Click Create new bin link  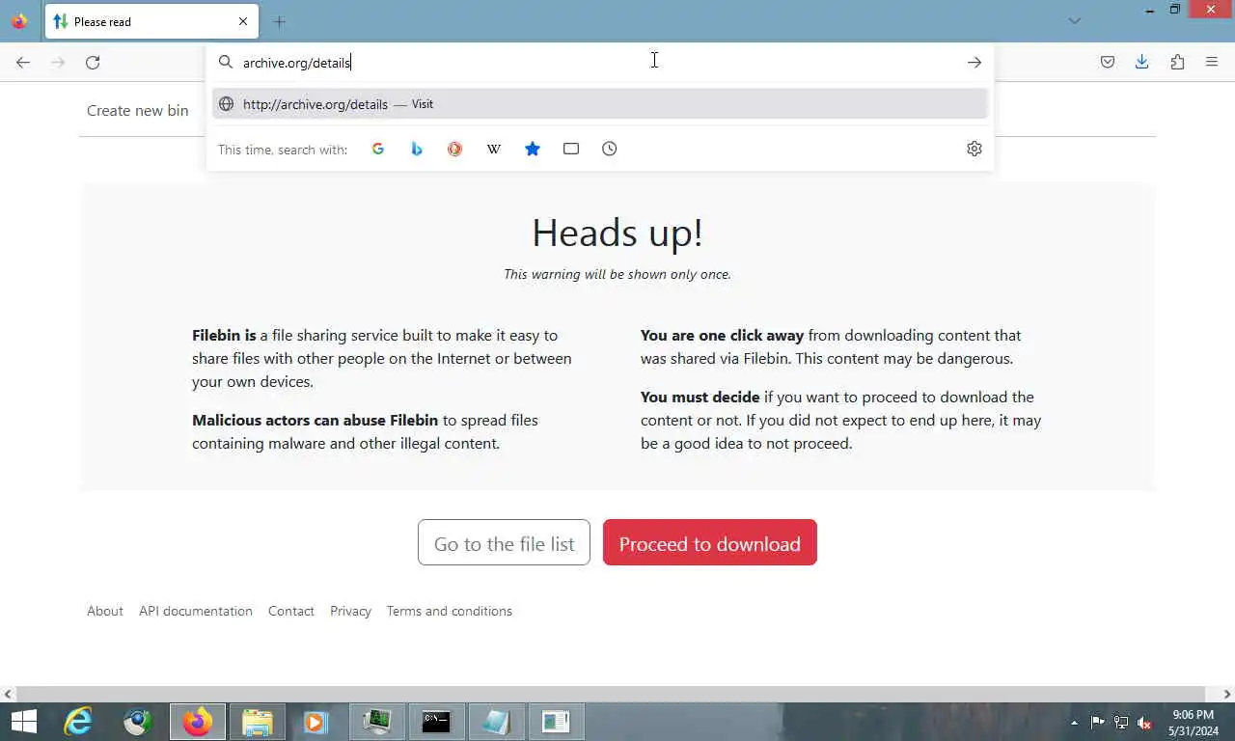(x=138, y=110)
